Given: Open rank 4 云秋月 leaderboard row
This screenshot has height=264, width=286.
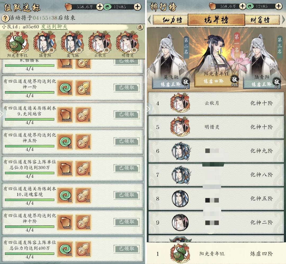Looking at the screenshot, I should [216, 103].
